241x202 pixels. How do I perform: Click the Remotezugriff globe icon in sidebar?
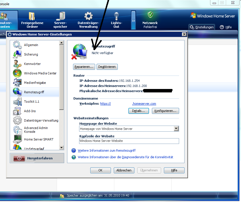[17, 92]
